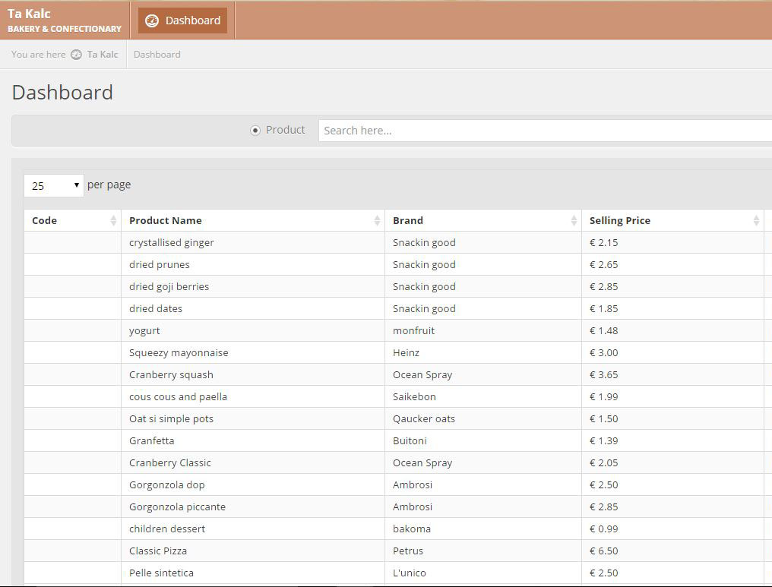
Task: Click sort arrows in Brand column header
Action: pyautogui.click(x=574, y=220)
